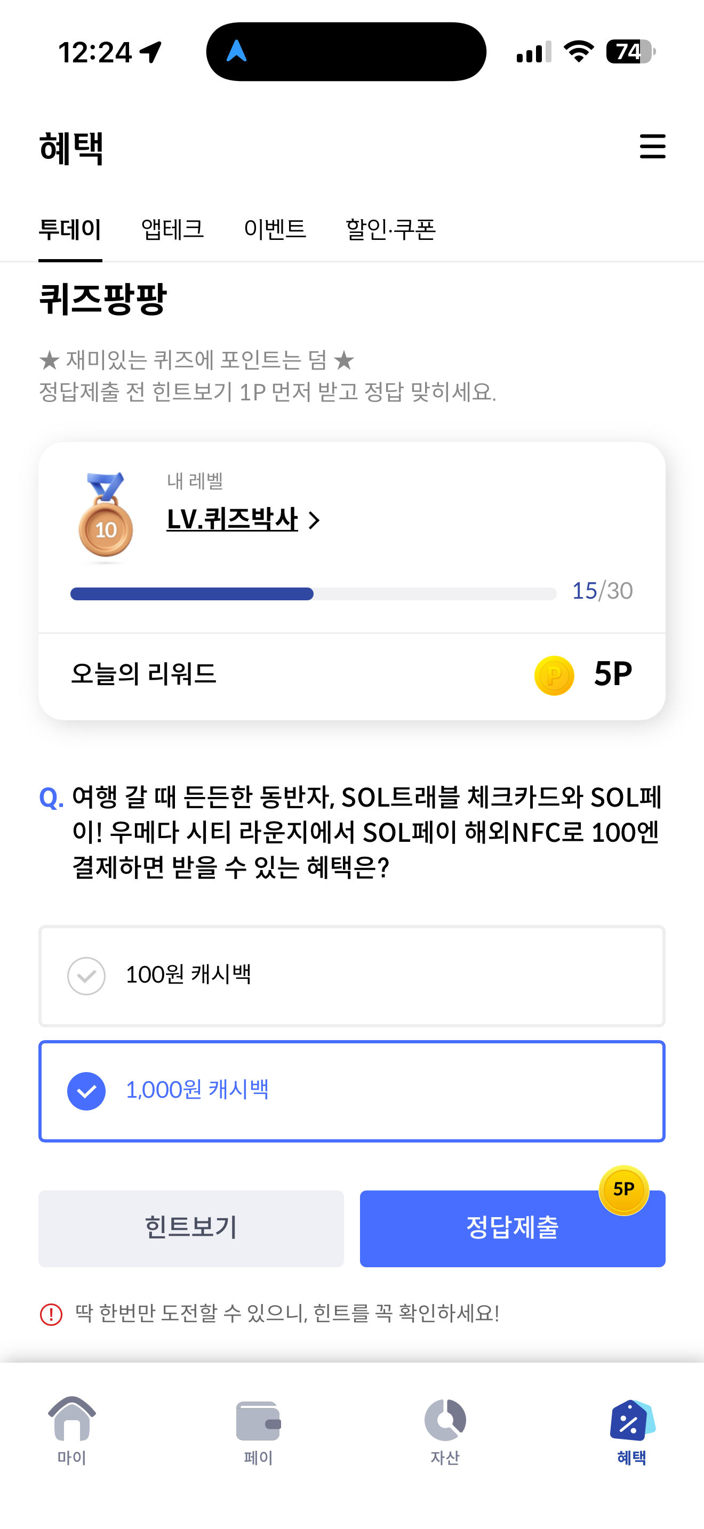Open the LV.퀴즈박사 level link
The width and height of the screenshot is (704, 1529).
pyautogui.click(x=232, y=519)
